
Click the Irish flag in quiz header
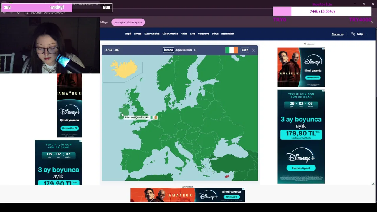pos(232,50)
